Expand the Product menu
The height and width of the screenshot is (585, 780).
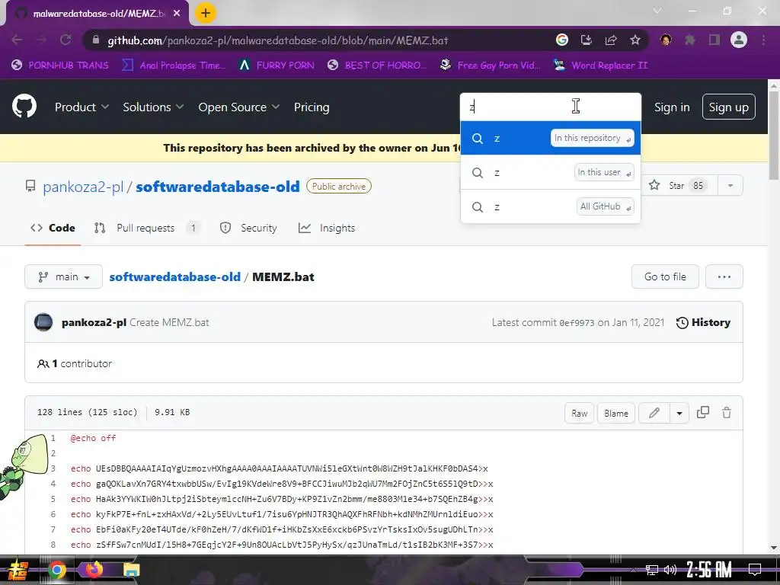[82, 107]
